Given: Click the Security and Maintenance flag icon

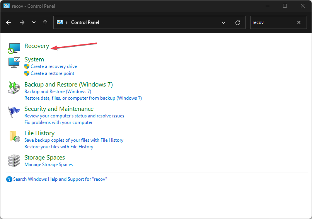Looking at the screenshot, I should point(14,112).
